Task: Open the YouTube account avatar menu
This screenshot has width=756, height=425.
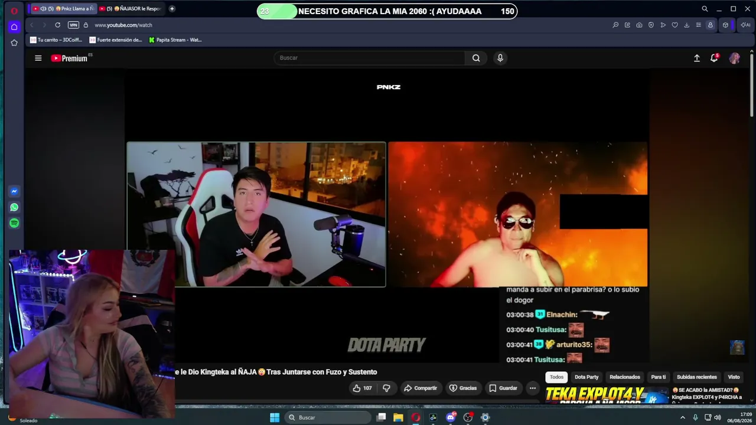Action: (x=735, y=58)
